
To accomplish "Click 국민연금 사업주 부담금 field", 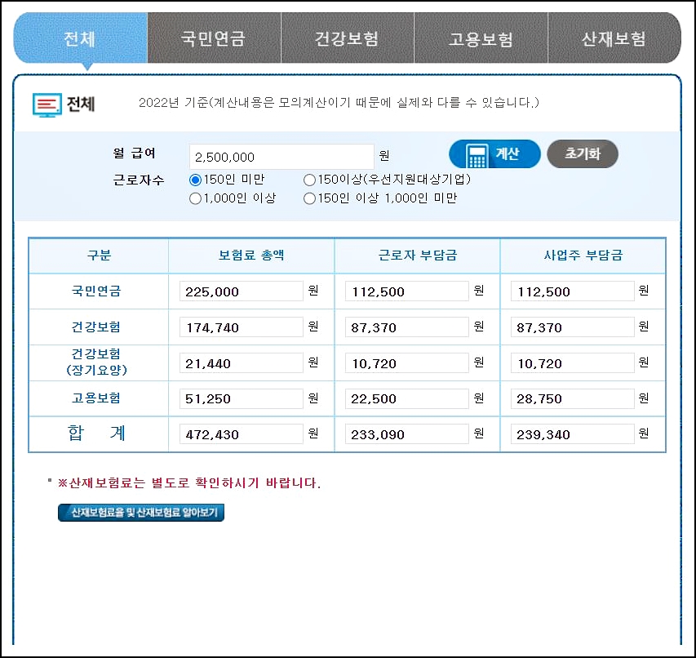I will click(572, 291).
